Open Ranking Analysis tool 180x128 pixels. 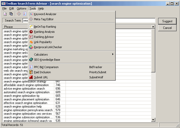pos(72,32)
